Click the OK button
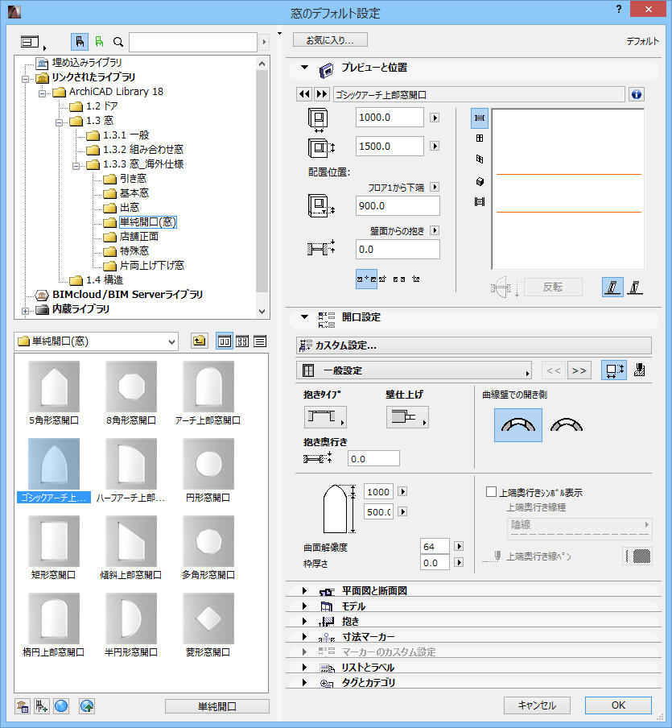 tap(618, 705)
